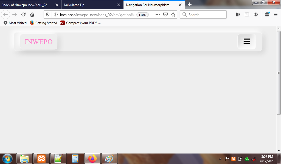Viewport: 281px width, 164px height.
Task: Close the Index of /inwepo-new/baru_02 tab
Action: pos(57,5)
